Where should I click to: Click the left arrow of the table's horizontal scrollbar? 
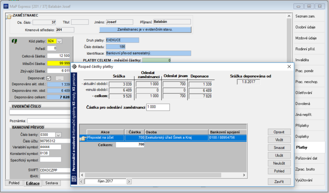pos(82,175)
